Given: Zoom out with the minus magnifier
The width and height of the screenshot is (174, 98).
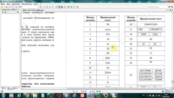Looking at the screenshot, I should [x=16, y=7].
